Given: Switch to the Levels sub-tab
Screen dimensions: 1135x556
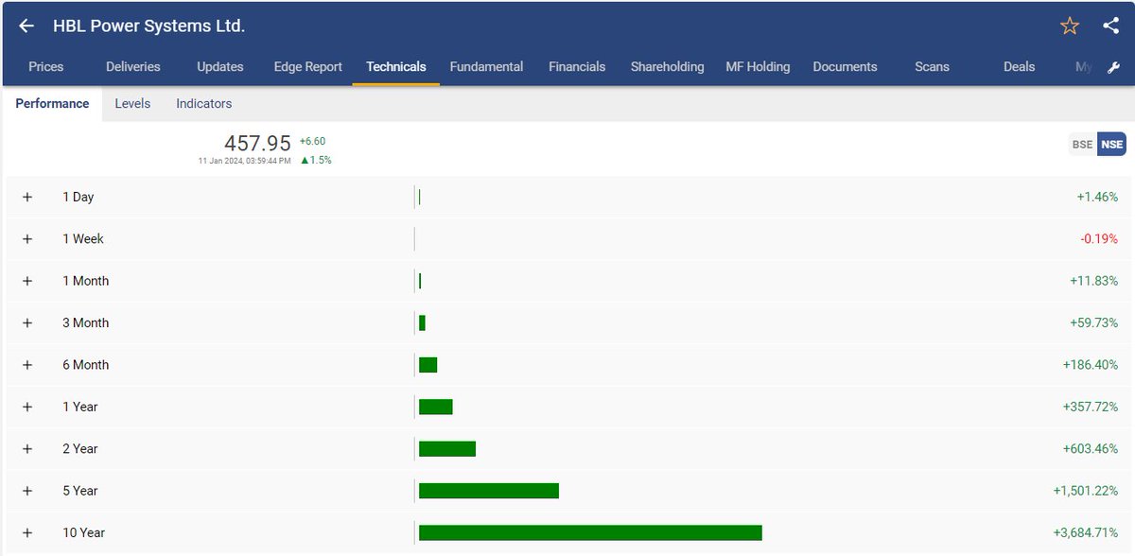Looking at the screenshot, I should [x=132, y=104].
